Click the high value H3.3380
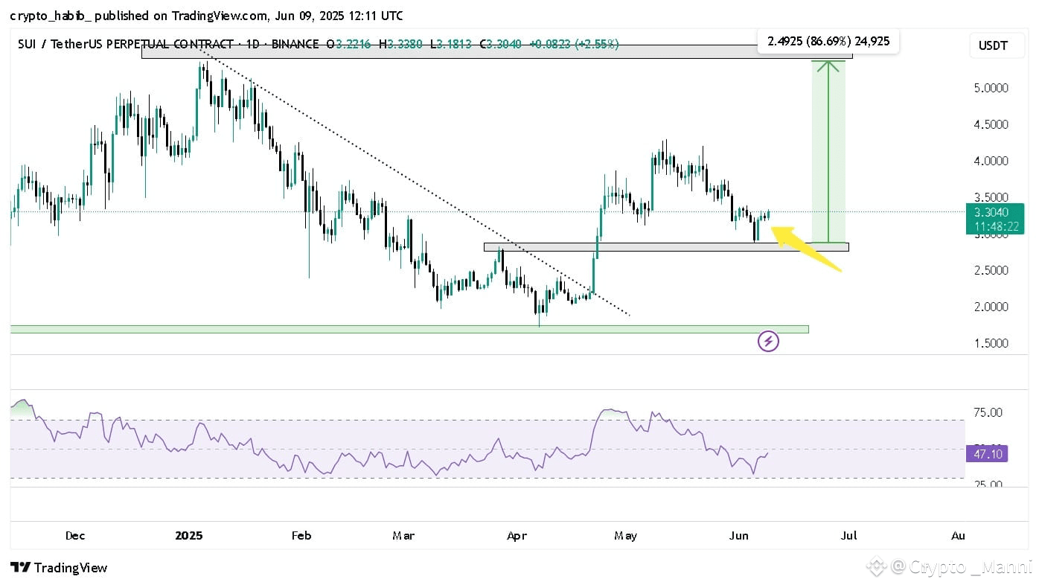This screenshot has height=585, width=1039. (401, 45)
